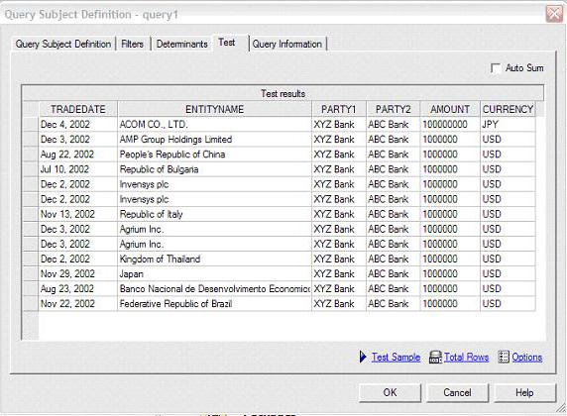Open the Determinants tab
The height and width of the screenshot is (416, 567).
pos(181,45)
